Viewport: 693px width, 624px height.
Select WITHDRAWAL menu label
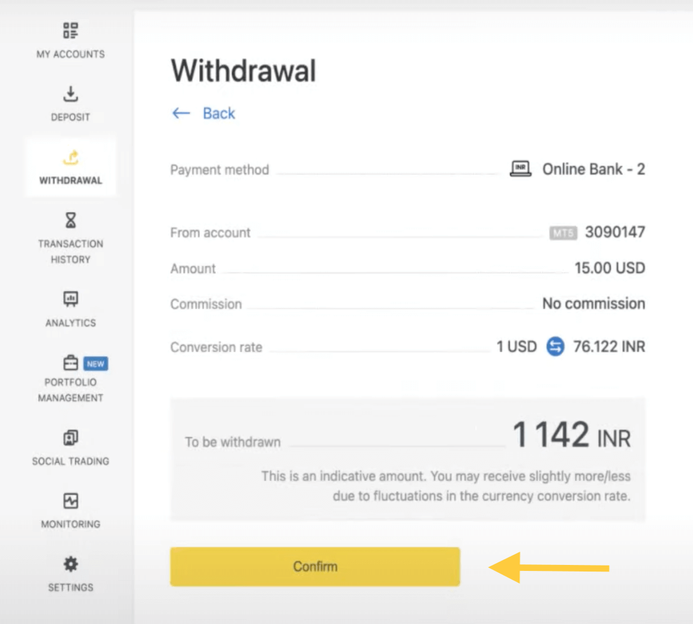coord(70,180)
